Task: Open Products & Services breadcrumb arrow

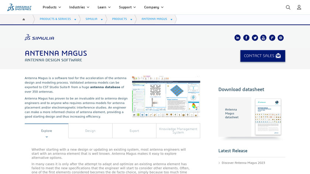Action: tap(75, 20)
